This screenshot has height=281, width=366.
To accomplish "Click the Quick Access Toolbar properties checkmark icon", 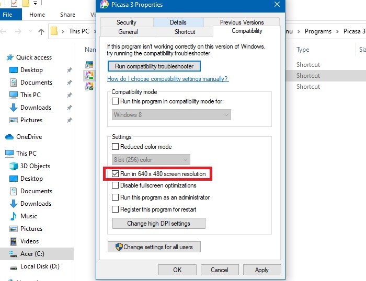I will [x=14, y=3].
